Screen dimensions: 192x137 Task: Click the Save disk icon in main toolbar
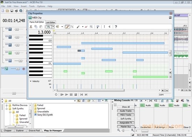pyautogui.click(x=12, y=11)
